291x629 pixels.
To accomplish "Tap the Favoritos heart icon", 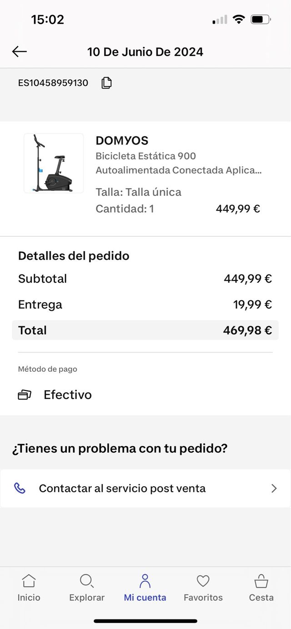I will click(x=203, y=581).
